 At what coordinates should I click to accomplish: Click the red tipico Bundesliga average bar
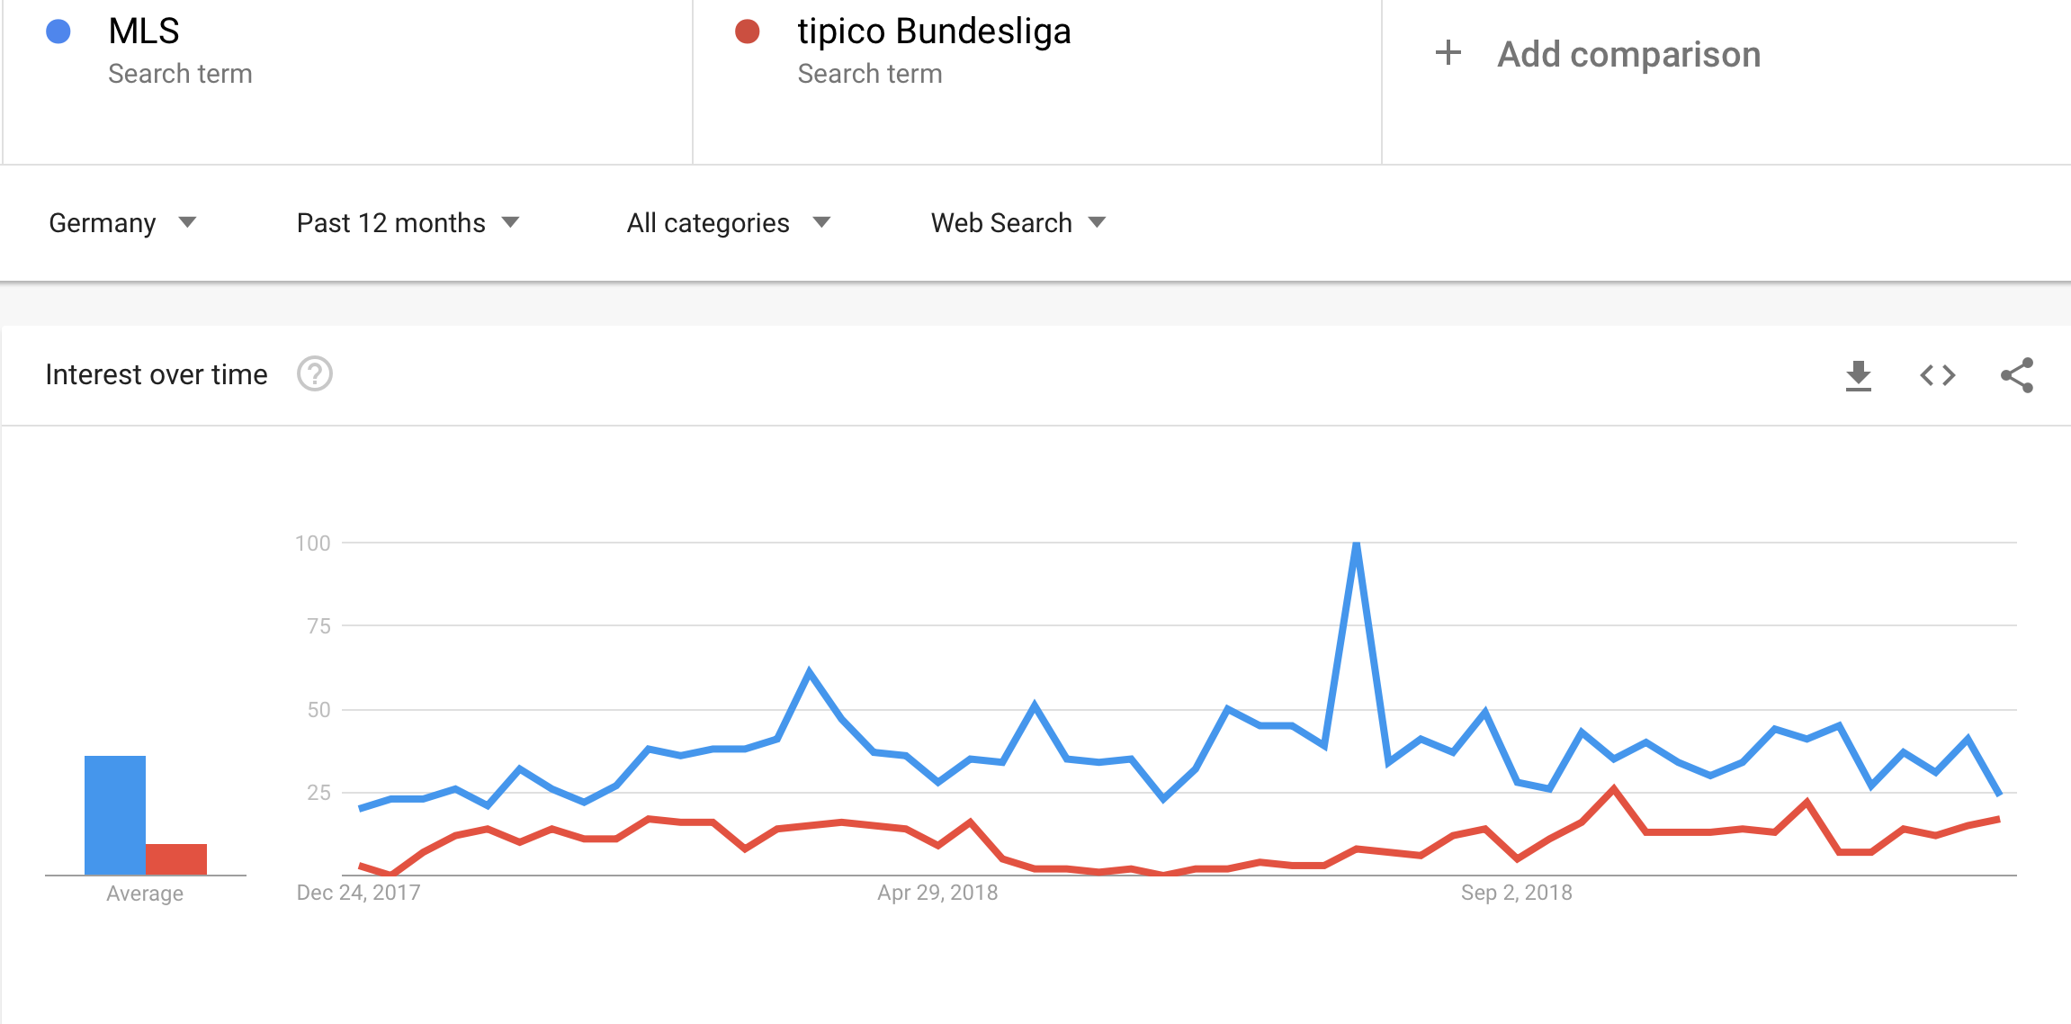tap(176, 858)
